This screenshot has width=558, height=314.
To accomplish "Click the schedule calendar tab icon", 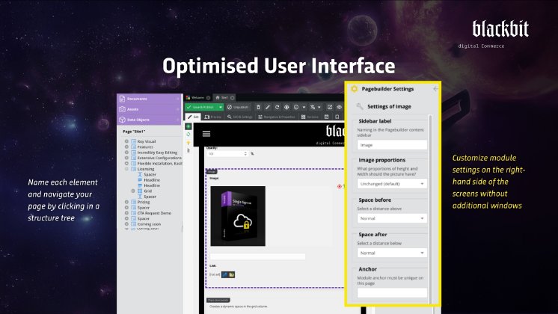I will [326, 117].
